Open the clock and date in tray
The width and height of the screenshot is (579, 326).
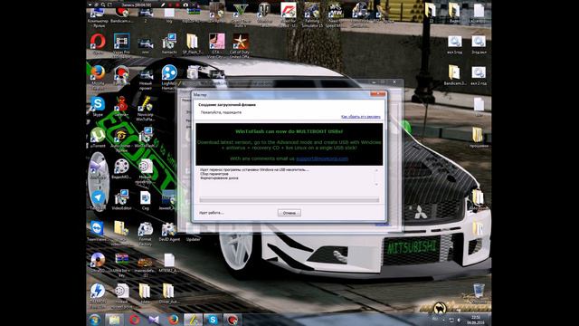pyautogui.click(x=476, y=320)
